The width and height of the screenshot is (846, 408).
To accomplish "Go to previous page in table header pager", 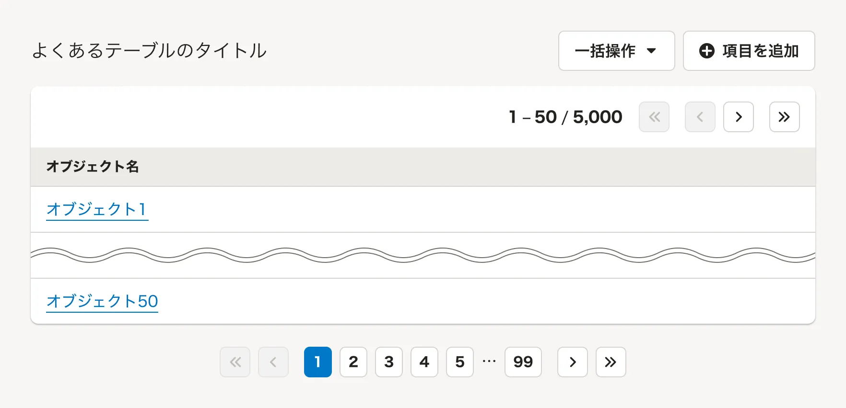I will tap(700, 117).
